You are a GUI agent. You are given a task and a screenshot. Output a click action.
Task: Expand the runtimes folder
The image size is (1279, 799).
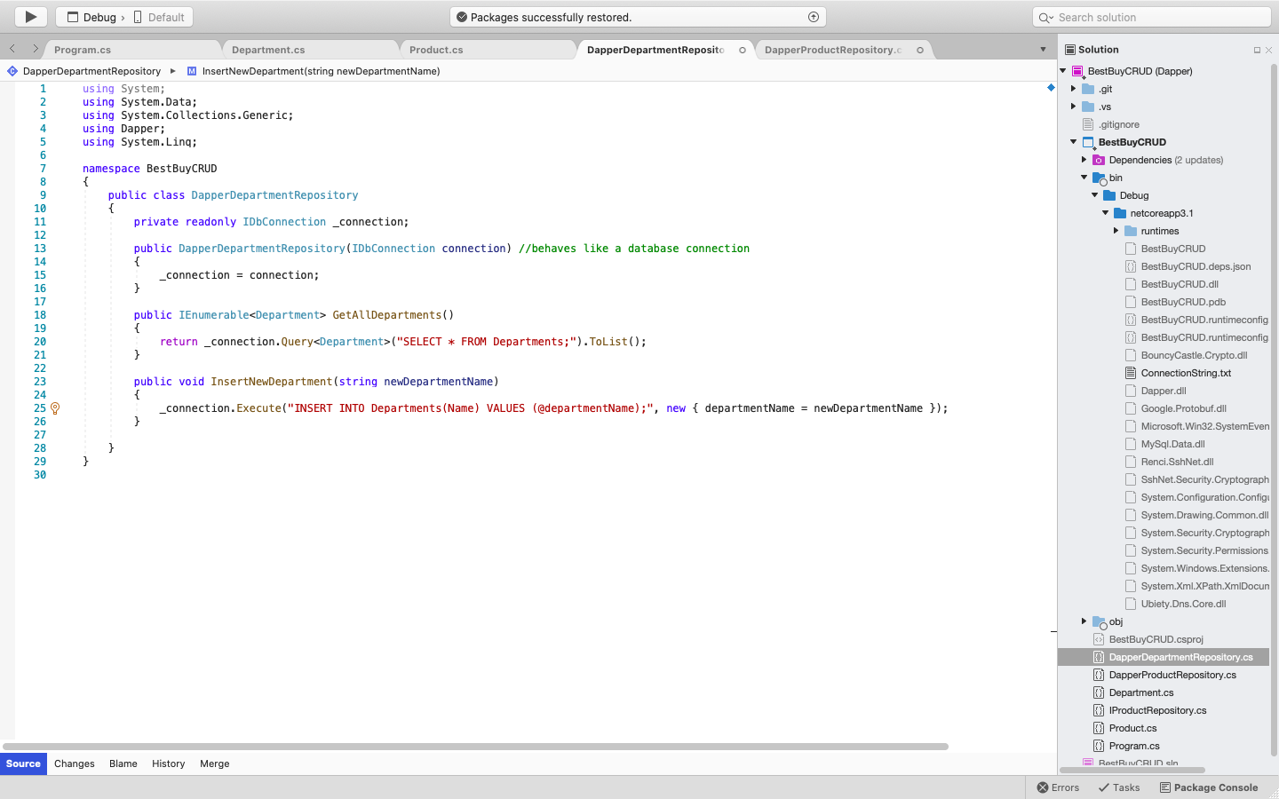1116,231
